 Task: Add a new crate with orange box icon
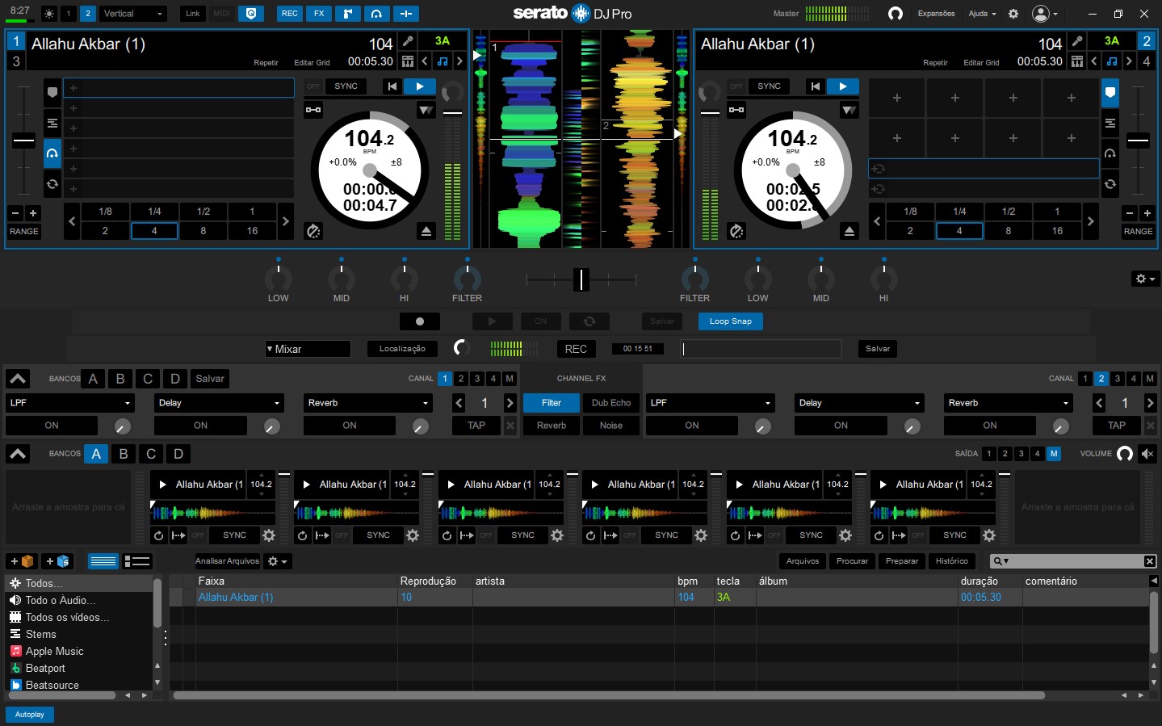(21, 561)
